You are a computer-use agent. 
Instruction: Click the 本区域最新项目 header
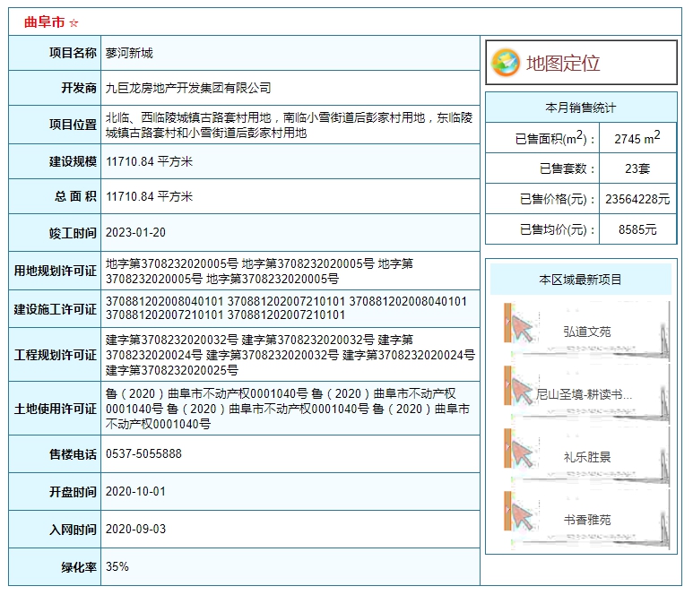[581, 280]
